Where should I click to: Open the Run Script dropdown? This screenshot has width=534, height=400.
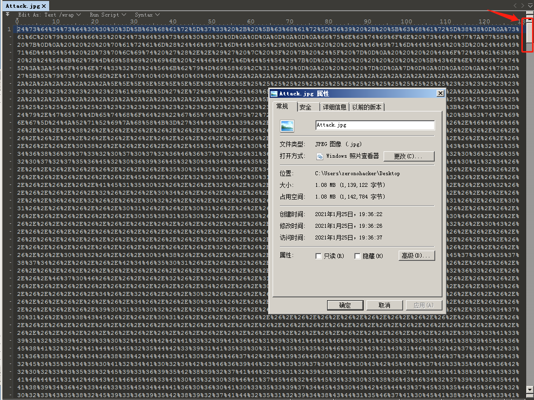coord(108,15)
